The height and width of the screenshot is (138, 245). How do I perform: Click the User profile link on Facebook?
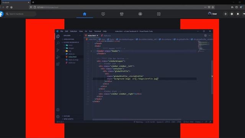point(213,14)
